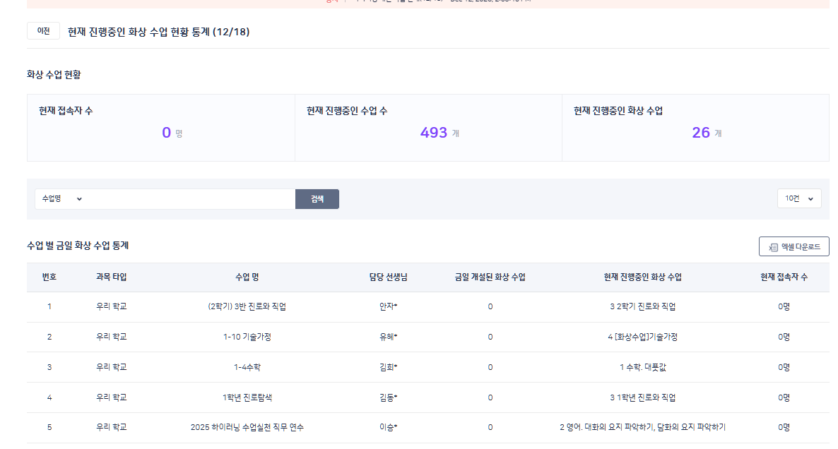838x449 pixels.
Task: Open the 1-4수학 class entry
Action: click(247, 367)
